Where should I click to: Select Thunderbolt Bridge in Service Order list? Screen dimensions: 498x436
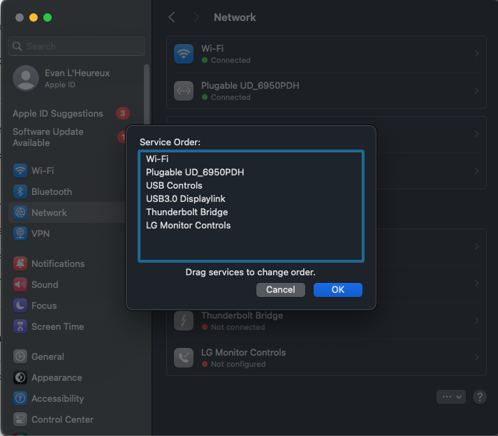coord(186,212)
